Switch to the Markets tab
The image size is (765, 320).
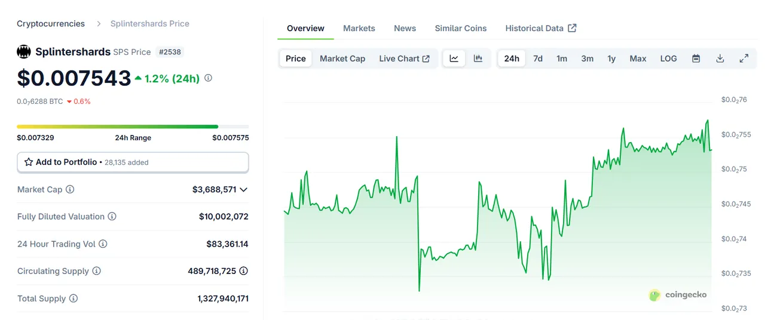[x=359, y=28]
